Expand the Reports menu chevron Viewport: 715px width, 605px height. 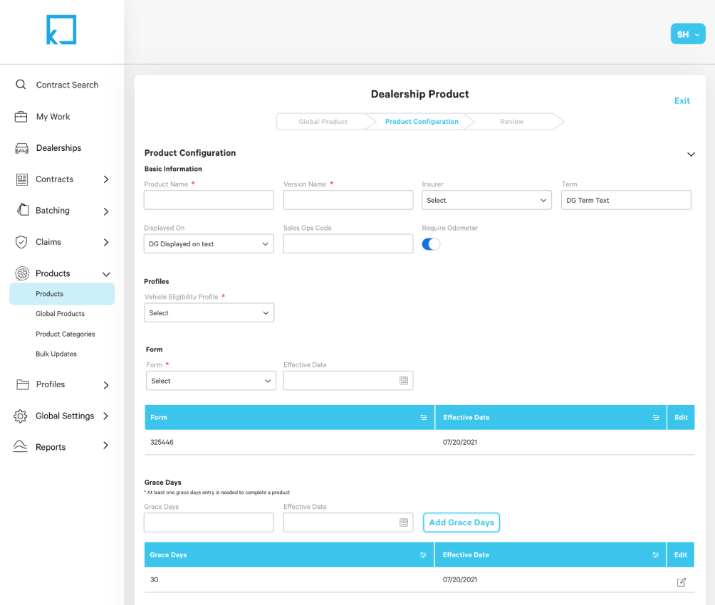106,446
